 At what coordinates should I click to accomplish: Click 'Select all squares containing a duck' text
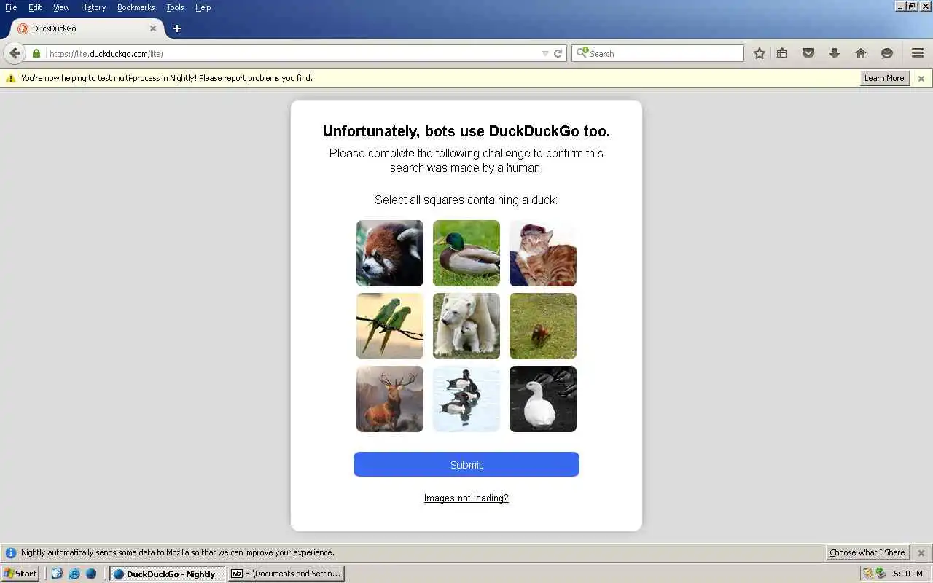pos(466,200)
